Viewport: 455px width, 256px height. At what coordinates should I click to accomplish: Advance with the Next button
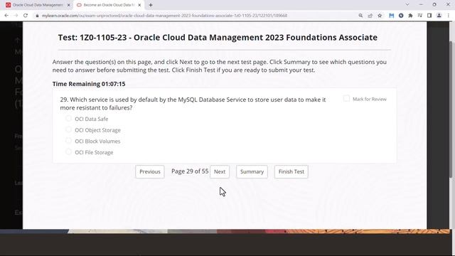click(220, 171)
